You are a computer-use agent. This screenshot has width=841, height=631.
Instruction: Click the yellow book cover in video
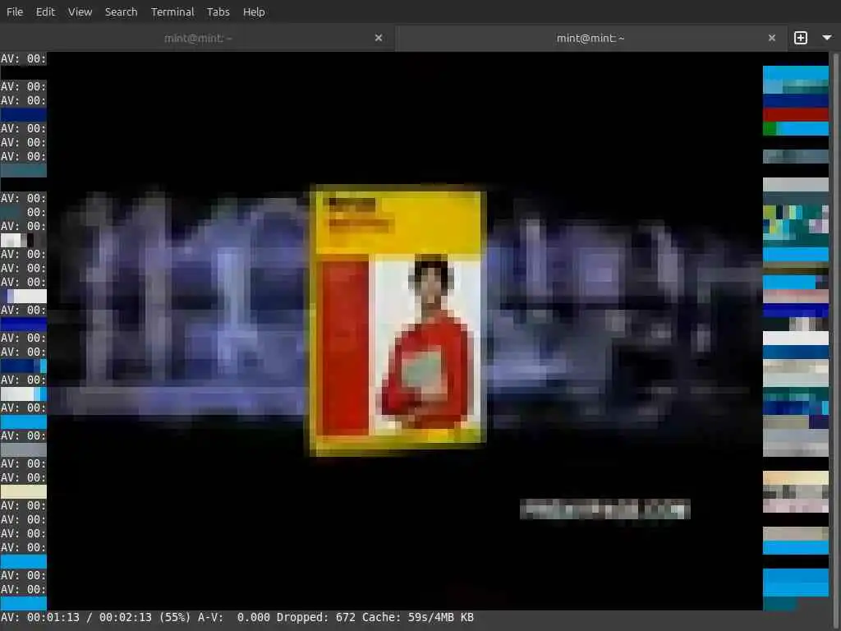398,320
